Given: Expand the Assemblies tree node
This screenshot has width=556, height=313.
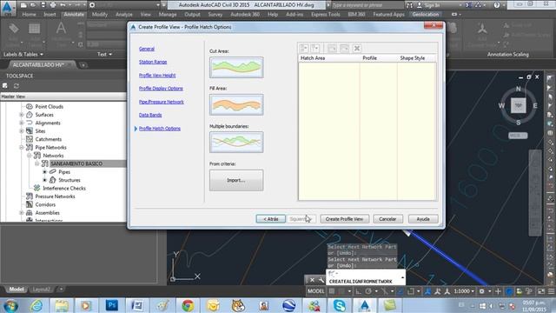Looking at the screenshot, I should (22, 212).
